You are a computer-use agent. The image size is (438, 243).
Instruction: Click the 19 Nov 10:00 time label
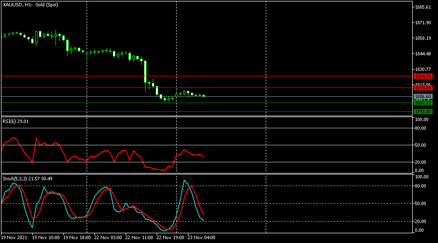[x=46, y=238]
